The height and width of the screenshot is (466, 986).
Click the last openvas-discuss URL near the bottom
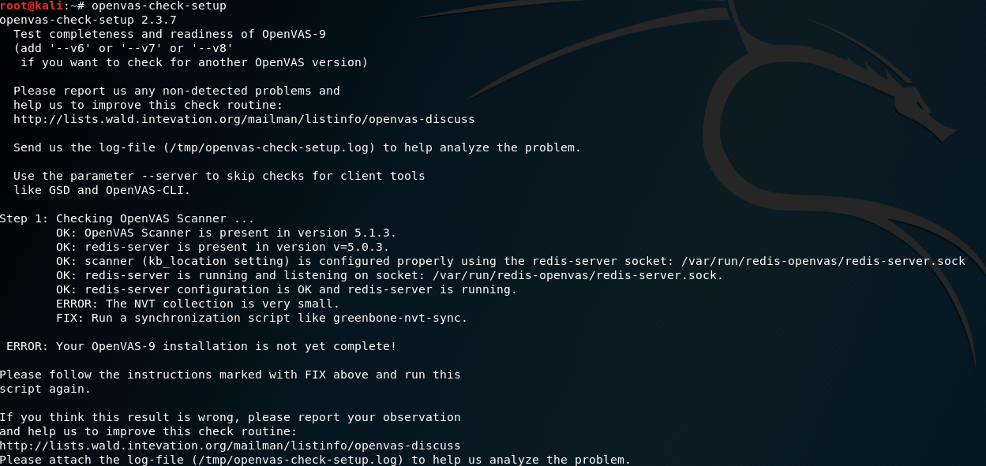tap(230, 445)
